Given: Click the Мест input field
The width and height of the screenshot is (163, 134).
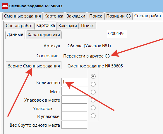Looking at the screenshot, I should click(74, 91).
